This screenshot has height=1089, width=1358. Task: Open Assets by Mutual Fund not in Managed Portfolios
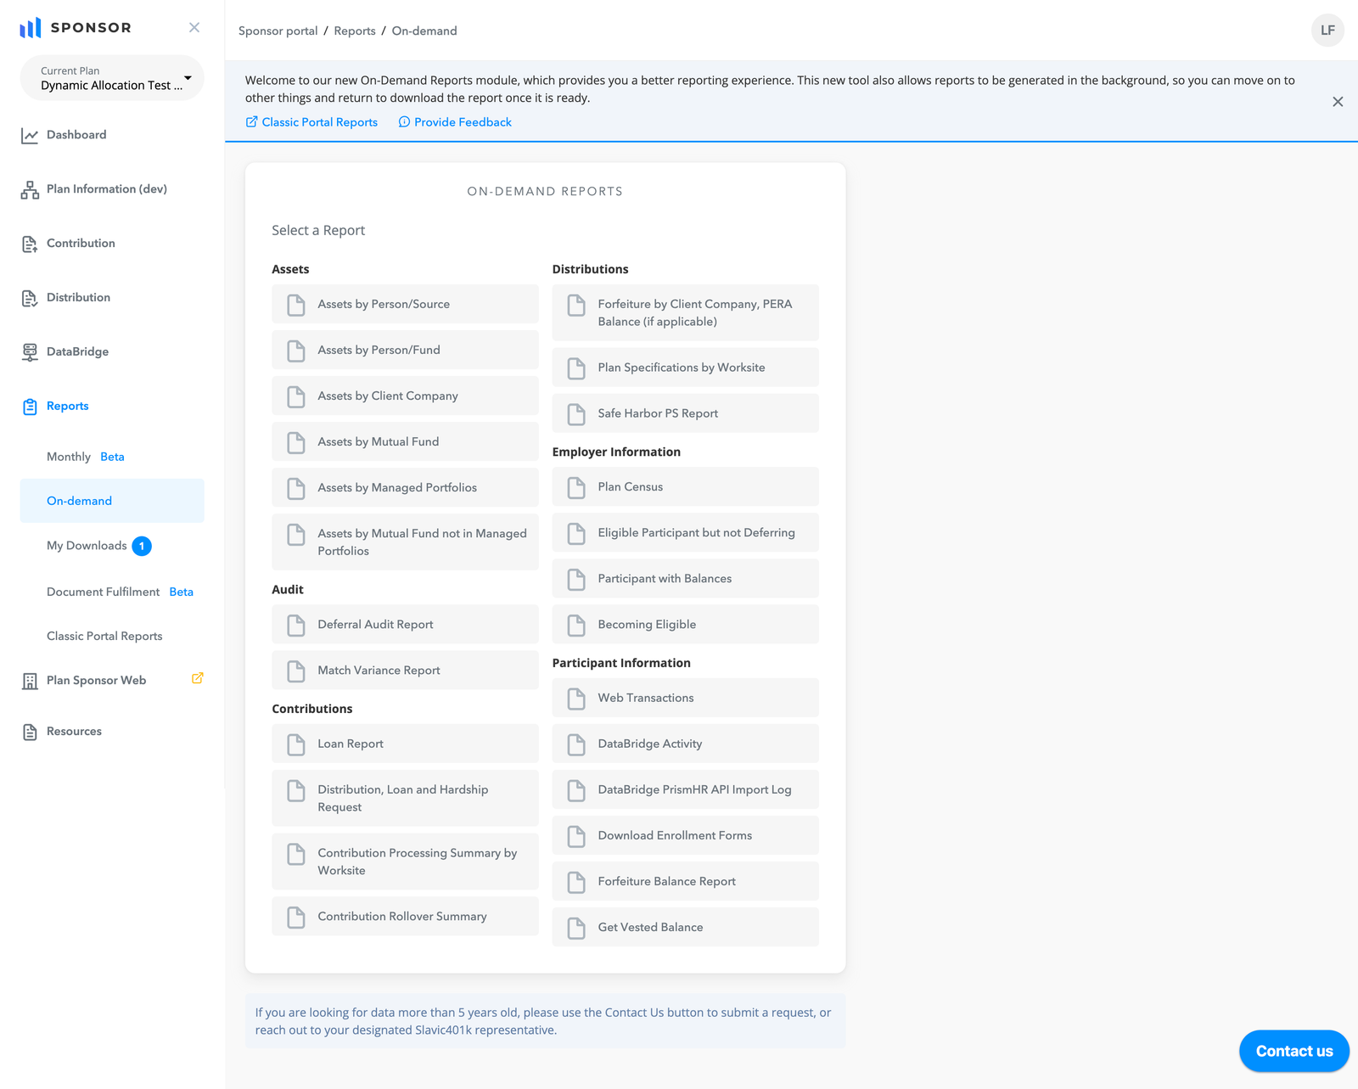tap(405, 542)
